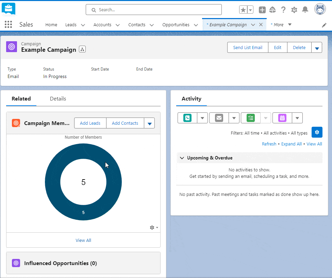This screenshot has height=278, width=332.
Task: Collapse the Upcoming & Overdue section
Action: tap(182, 158)
